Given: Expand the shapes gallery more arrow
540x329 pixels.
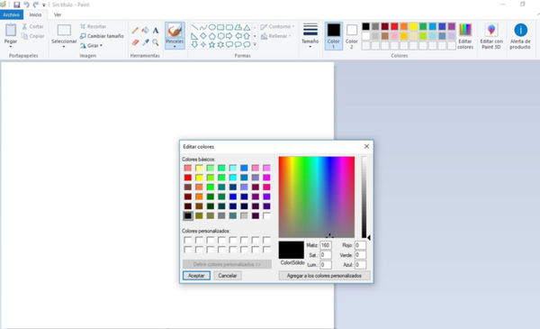Looking at the screenshot, I should pyautogui.click(x=255, y=44).
